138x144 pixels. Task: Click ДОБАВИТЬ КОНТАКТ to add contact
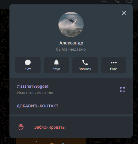(x=37, y=106)
